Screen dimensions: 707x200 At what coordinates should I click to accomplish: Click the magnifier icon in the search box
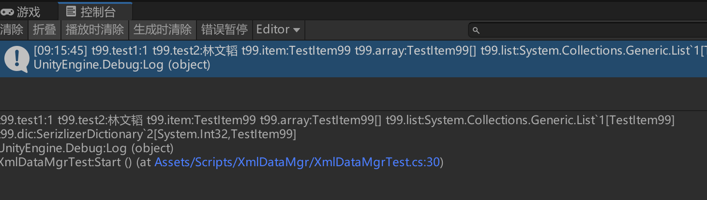(x=476, y=30)
